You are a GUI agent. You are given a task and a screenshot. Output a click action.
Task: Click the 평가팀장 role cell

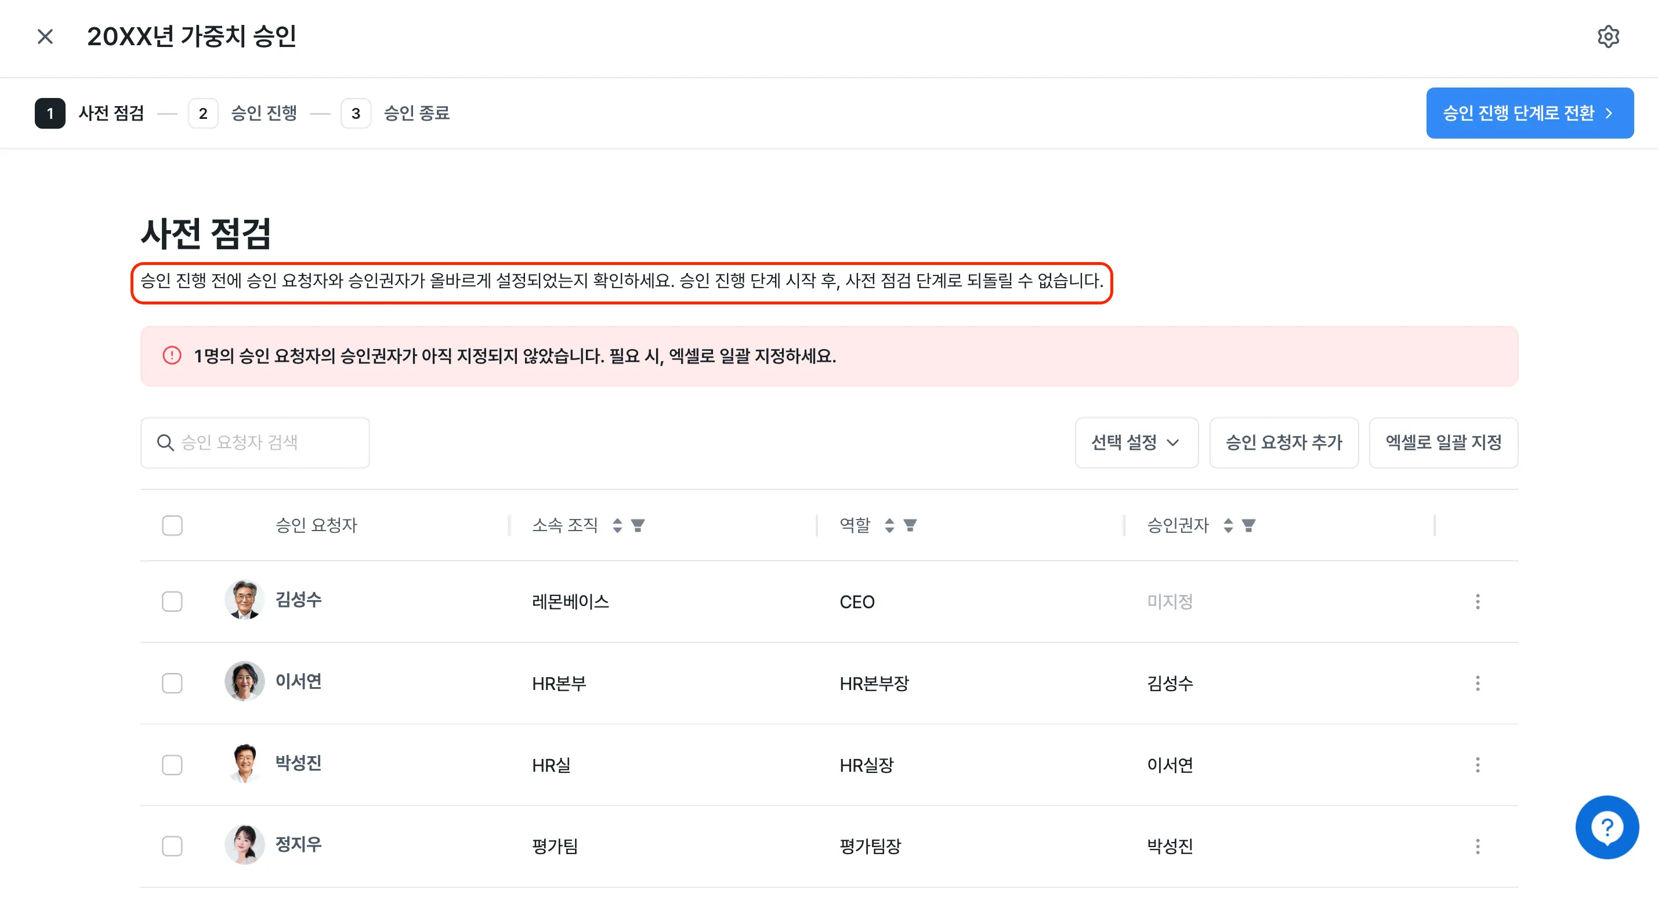[x=870, y=846]
